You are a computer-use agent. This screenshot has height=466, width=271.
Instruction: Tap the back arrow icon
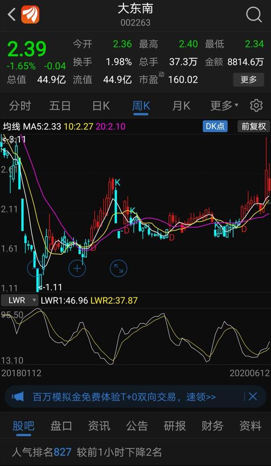coord(11,15)
